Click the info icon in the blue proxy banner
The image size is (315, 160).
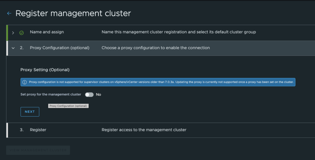point(25,82)
